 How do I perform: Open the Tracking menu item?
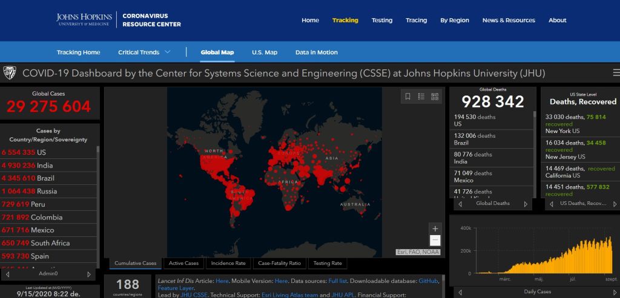345,20
